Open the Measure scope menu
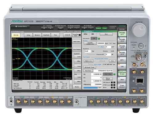The height and width of the screenshot is (118, 154). (37, 35)
